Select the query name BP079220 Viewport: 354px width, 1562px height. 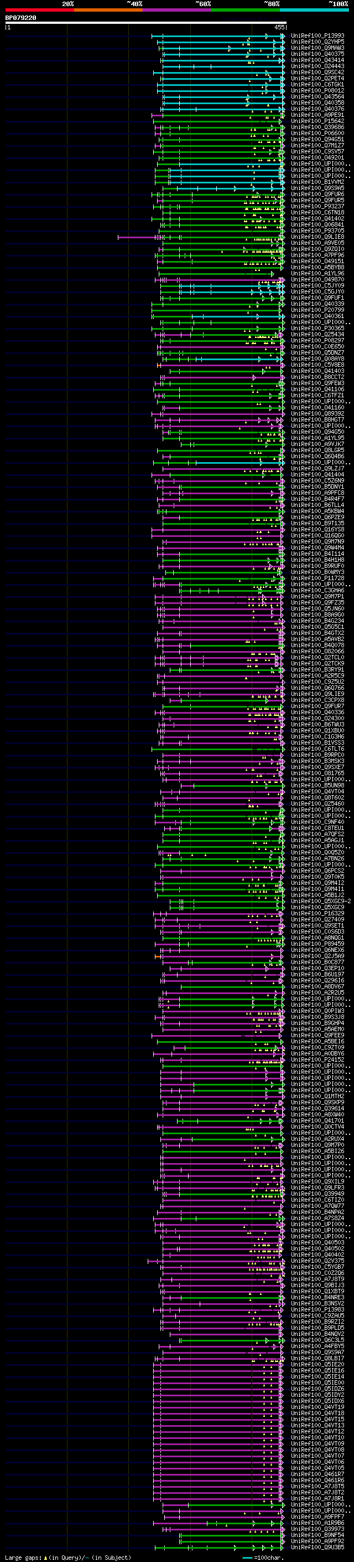click(20, 18)
